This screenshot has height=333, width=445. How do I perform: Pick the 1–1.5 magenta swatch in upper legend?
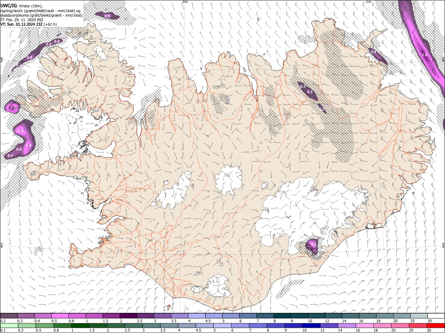(94, 316)
